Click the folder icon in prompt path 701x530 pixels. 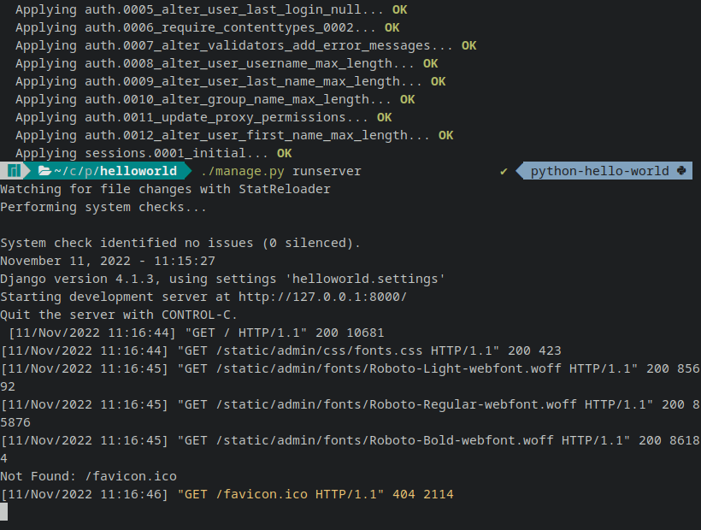coord(44,171)
